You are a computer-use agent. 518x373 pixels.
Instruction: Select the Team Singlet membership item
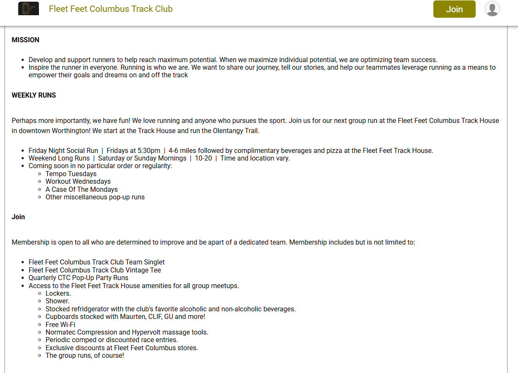96,262
